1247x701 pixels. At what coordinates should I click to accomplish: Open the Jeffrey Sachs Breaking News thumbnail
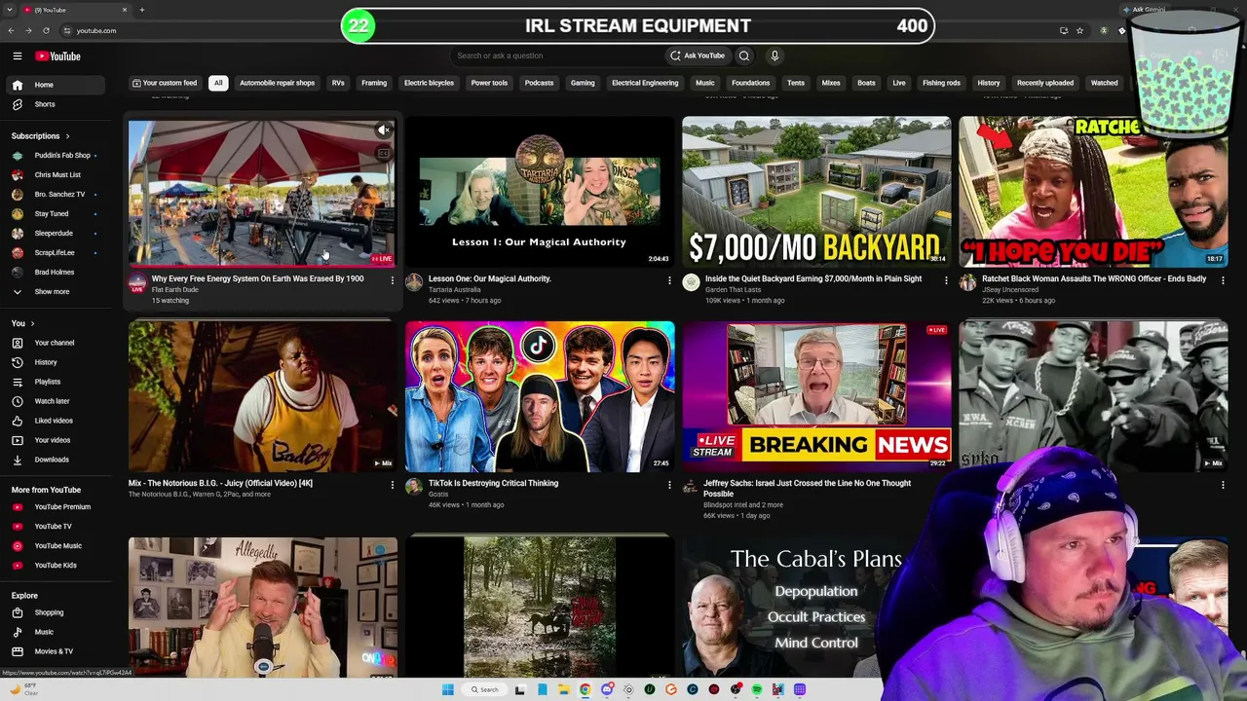click(816, 396)
